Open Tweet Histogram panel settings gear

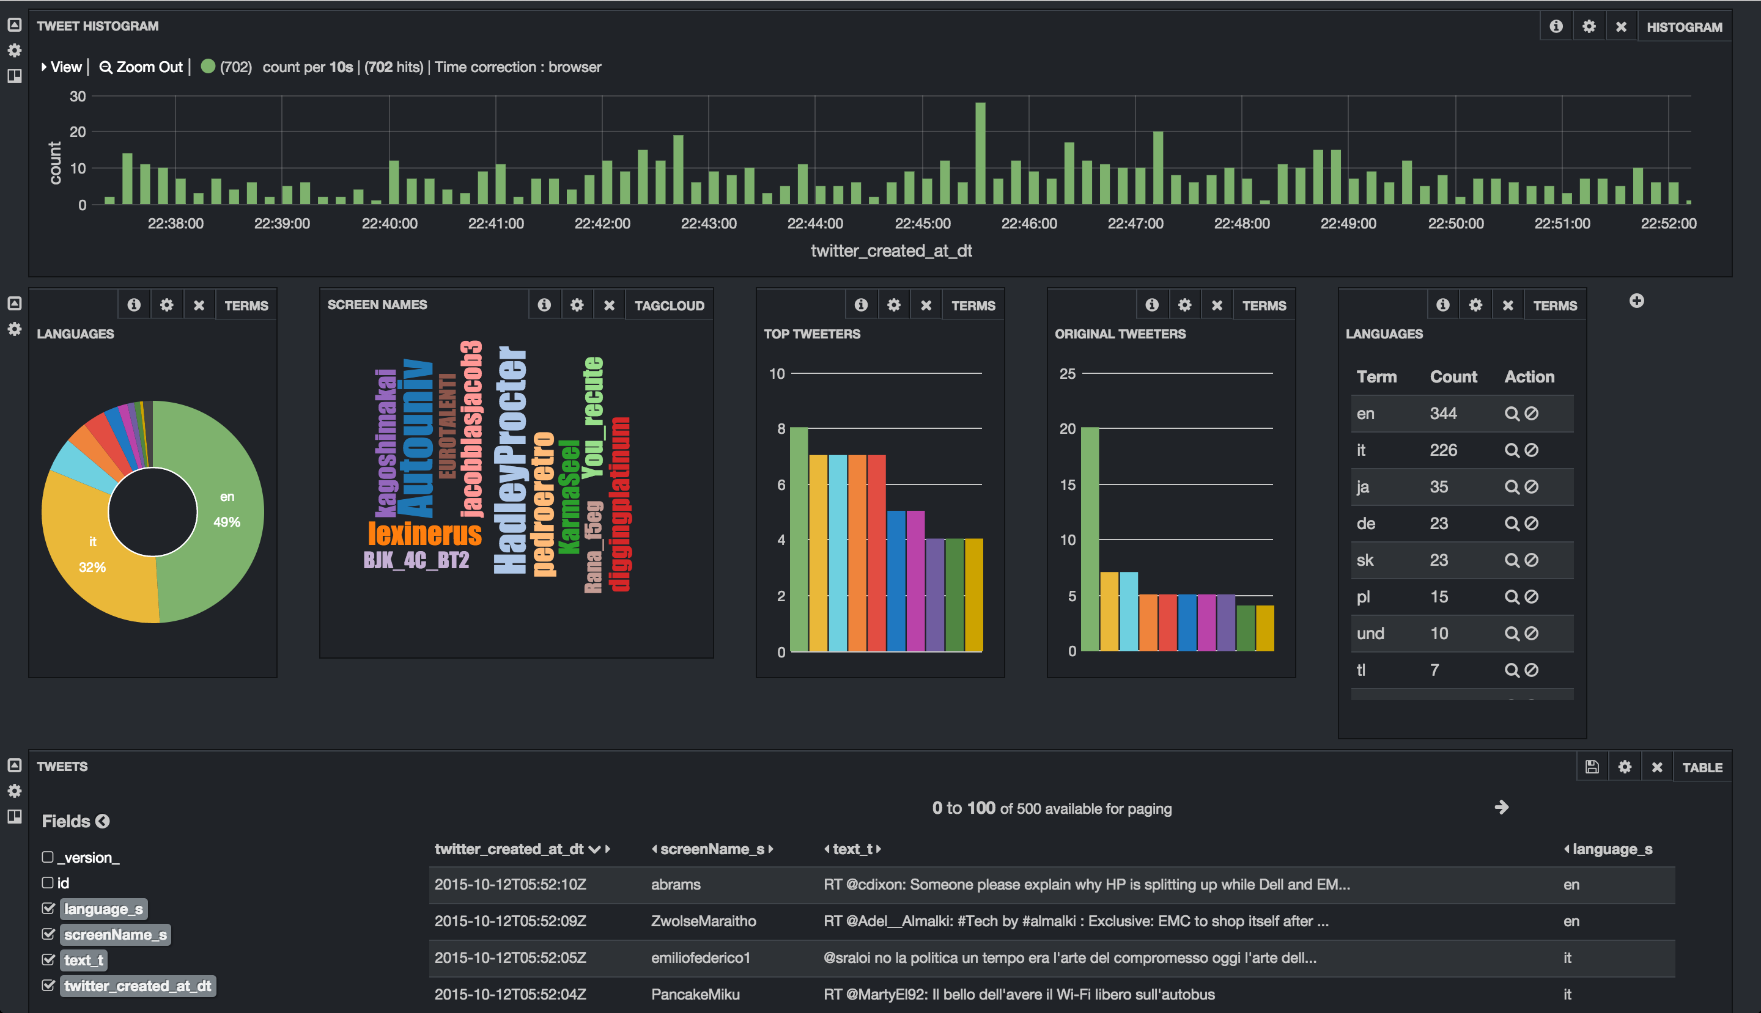point(1589,26)
